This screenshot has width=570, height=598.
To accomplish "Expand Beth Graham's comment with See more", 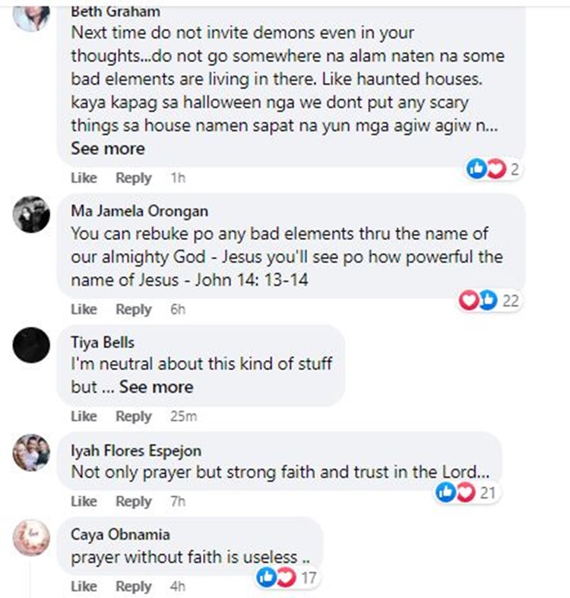I will point(108,149).
